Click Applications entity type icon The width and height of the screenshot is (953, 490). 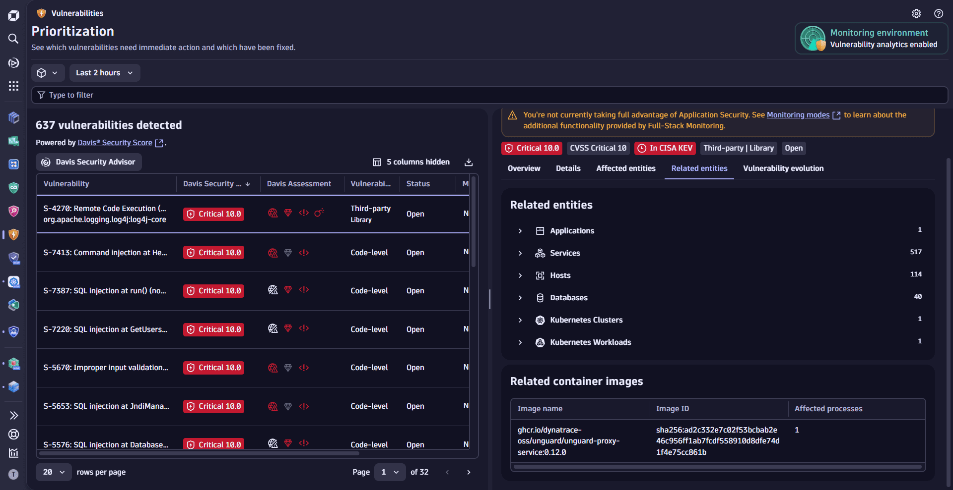click(540, 231)
